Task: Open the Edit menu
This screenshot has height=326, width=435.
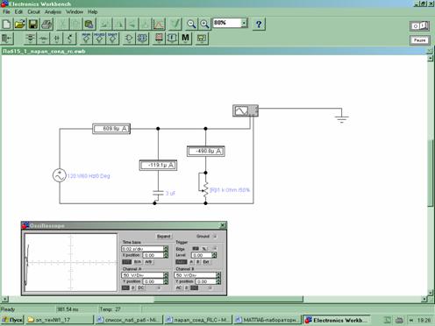Action: coord(18,12)
